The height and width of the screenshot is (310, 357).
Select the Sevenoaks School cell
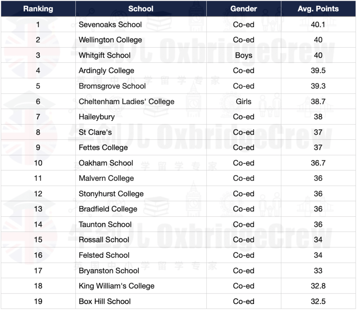coord(141,24)
